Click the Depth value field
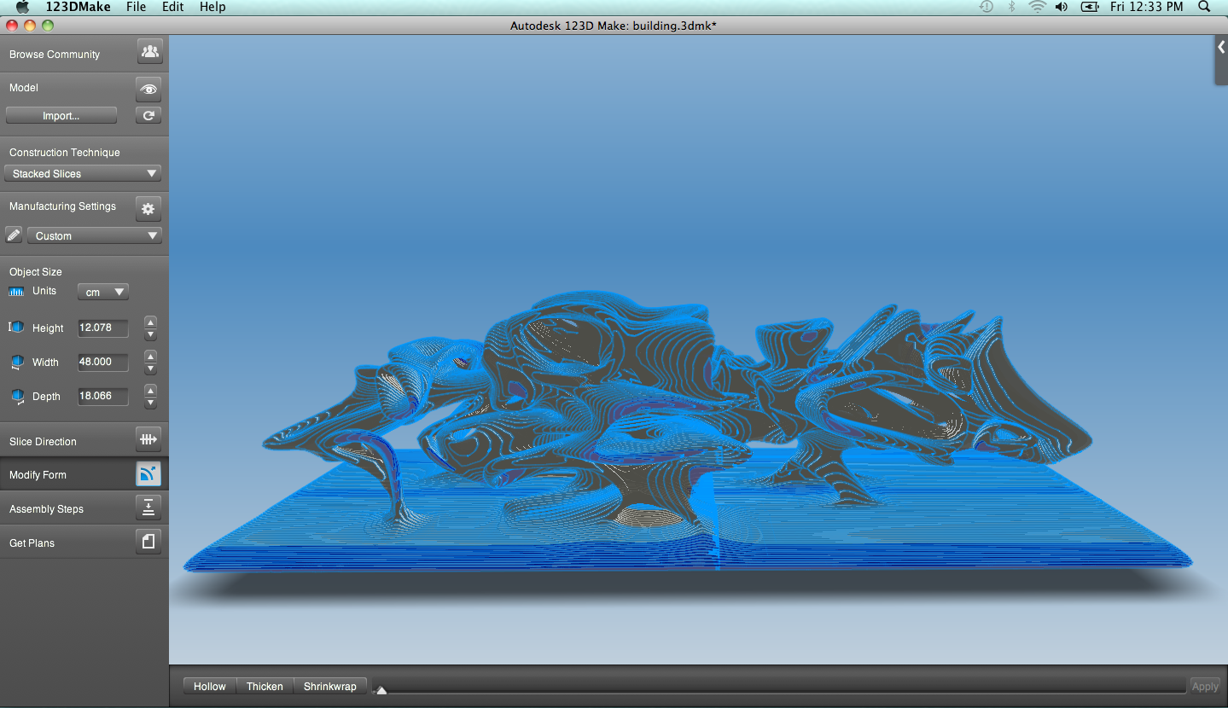The image size is (1228, 708). coord(103,396)
